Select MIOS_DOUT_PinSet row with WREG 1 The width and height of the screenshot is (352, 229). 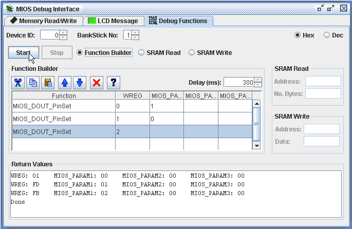tap(132, 119)
